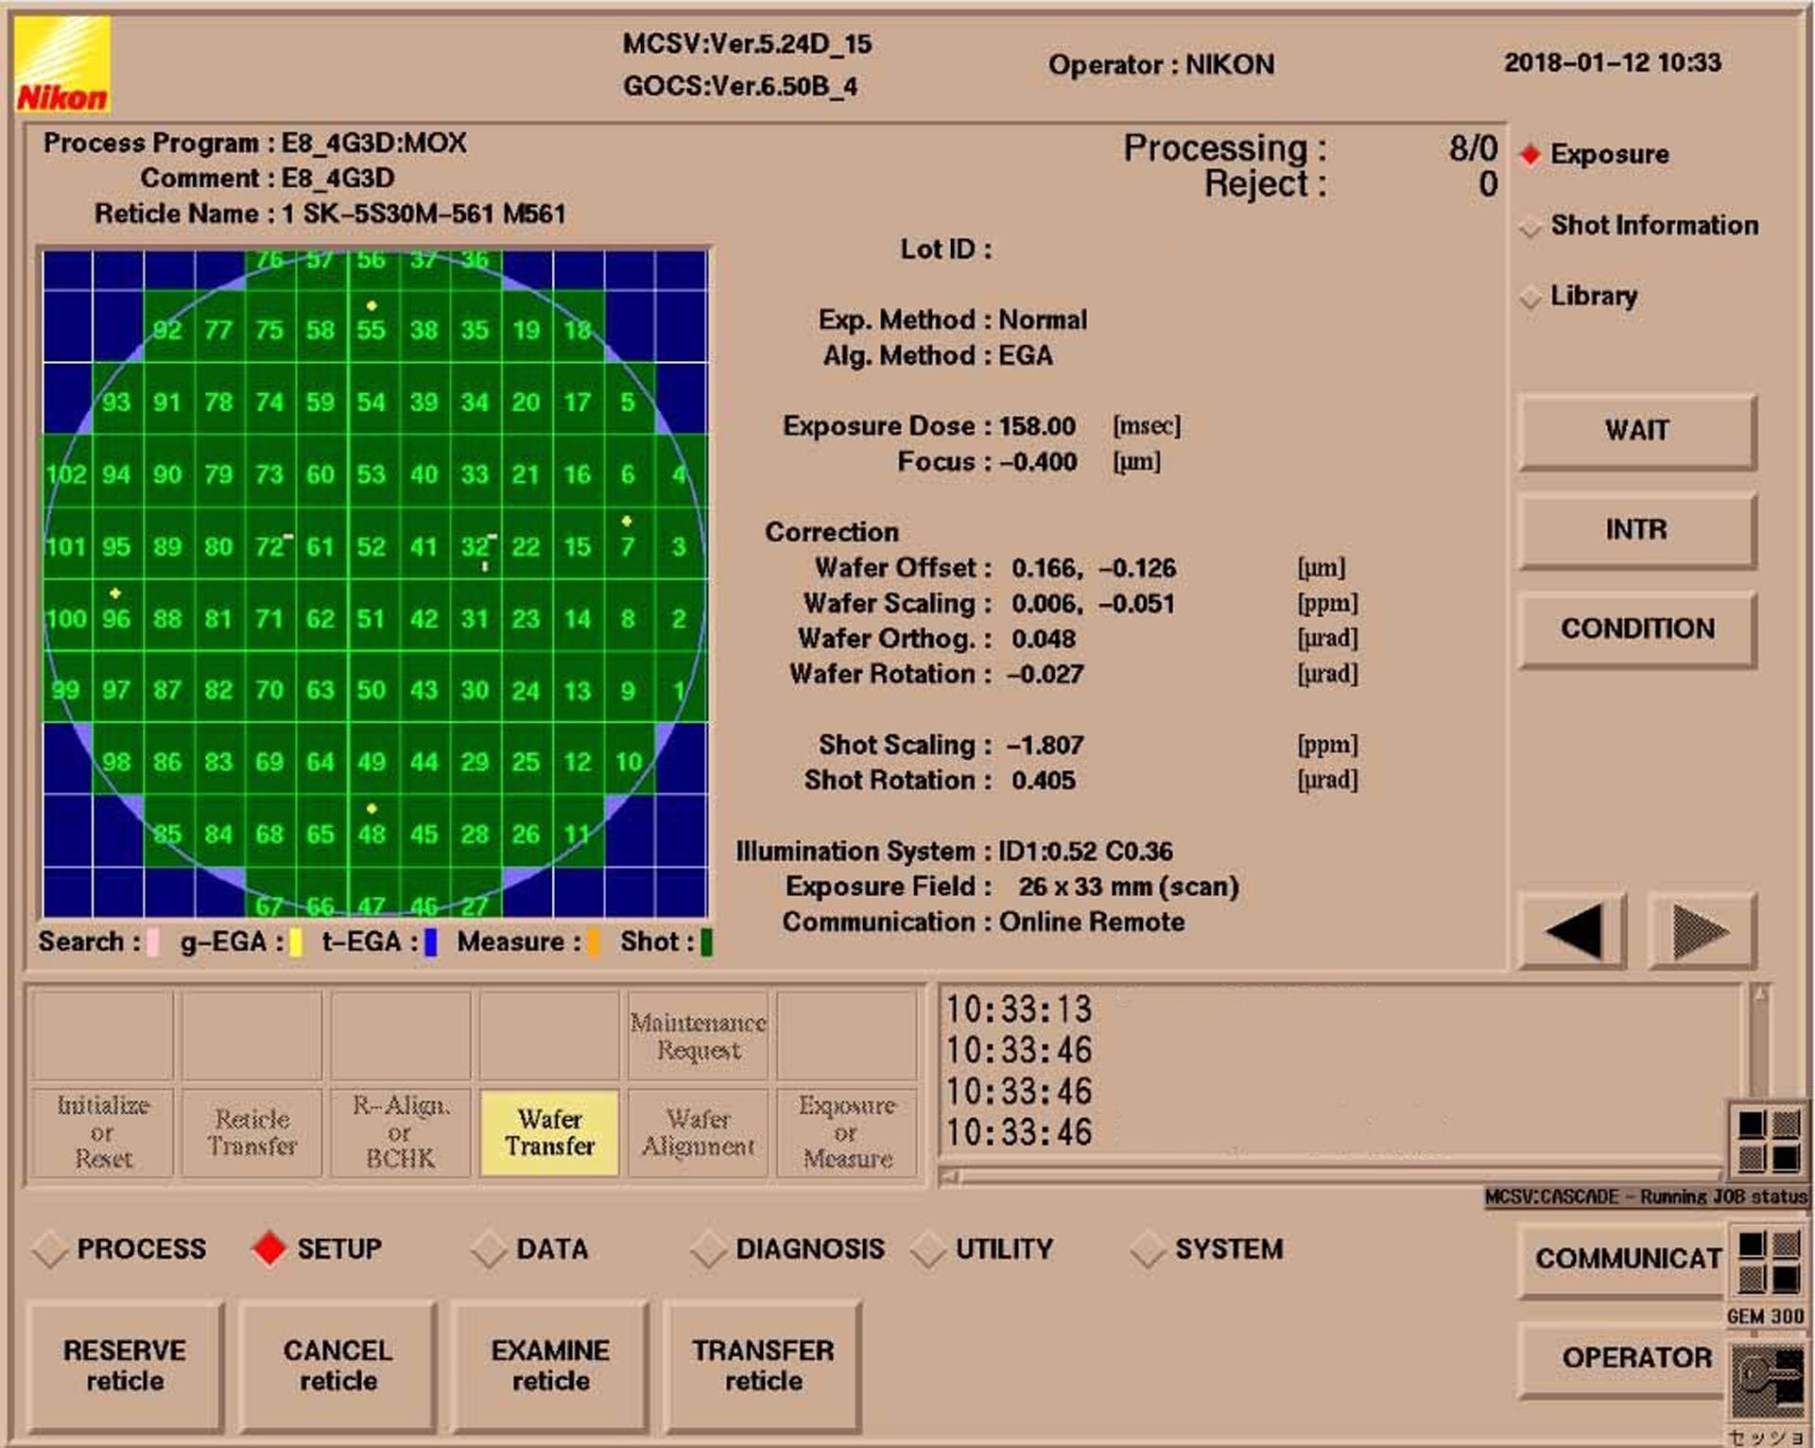Open the COMMUNICAT button
Viewport: 1815px width, 1448px height.
click(1624, 1259)
